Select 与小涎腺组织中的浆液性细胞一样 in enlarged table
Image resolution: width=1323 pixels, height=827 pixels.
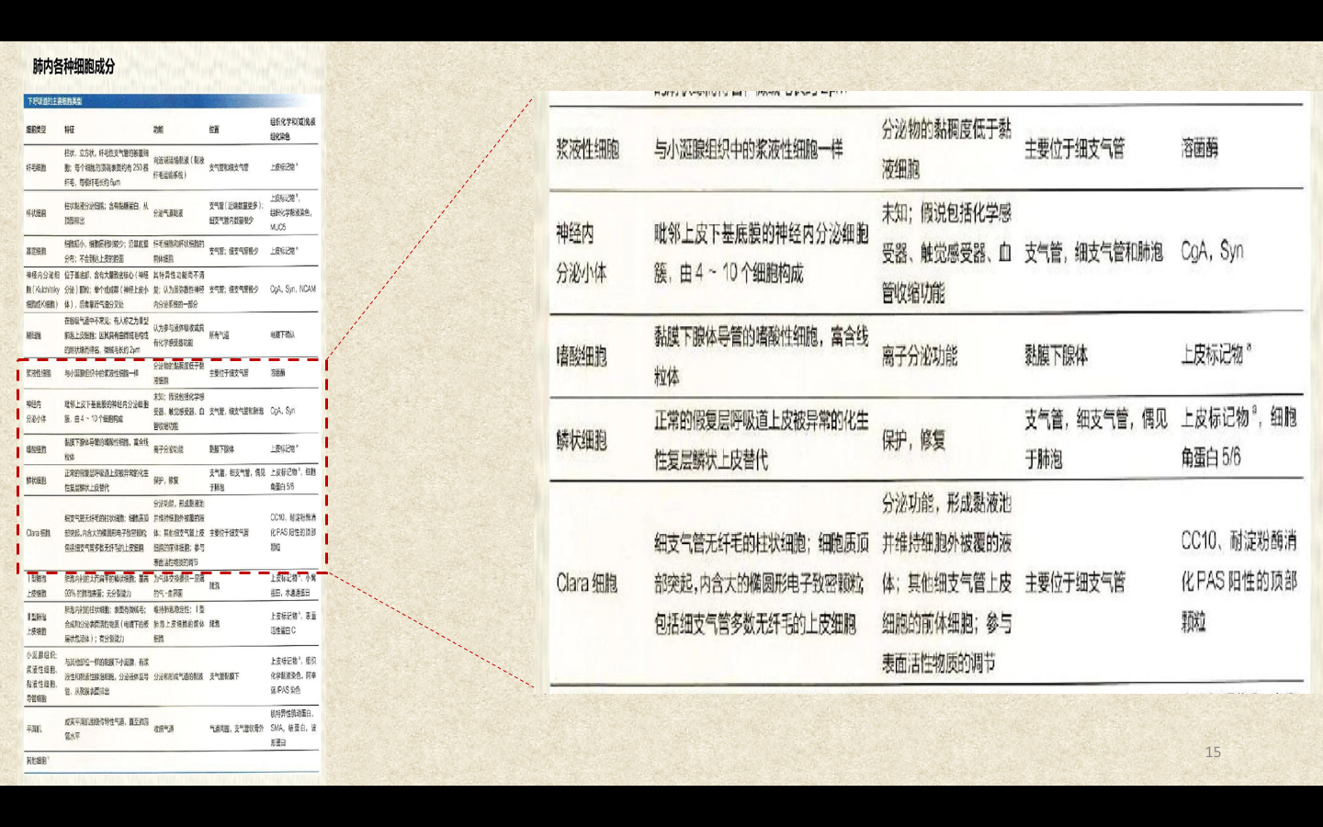tap(749, 150)
